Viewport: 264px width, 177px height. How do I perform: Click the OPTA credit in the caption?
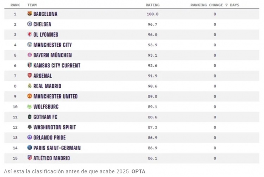pos(138,171)
